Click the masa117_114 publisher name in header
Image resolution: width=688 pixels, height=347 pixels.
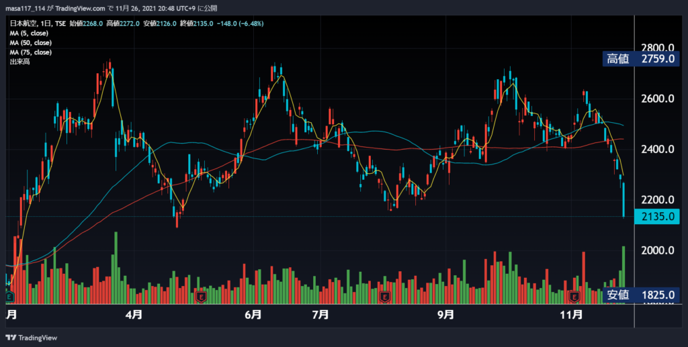click(25, 8)
